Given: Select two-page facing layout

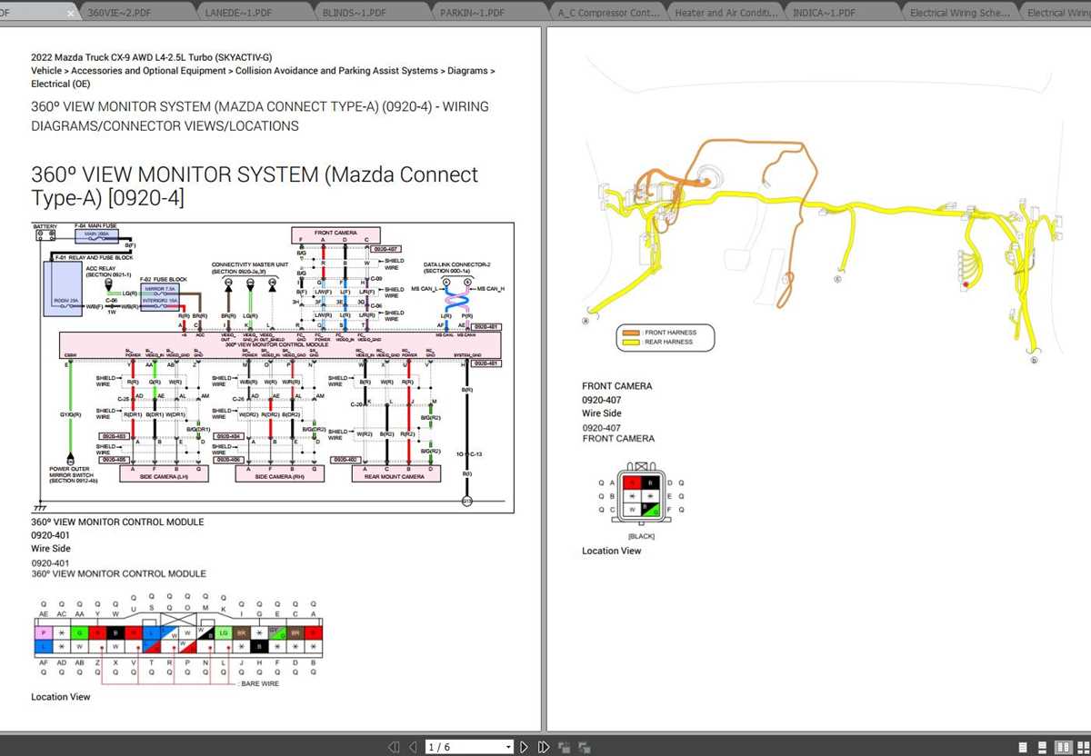Looking at the screenshot, I should (x=1063, y=747).
